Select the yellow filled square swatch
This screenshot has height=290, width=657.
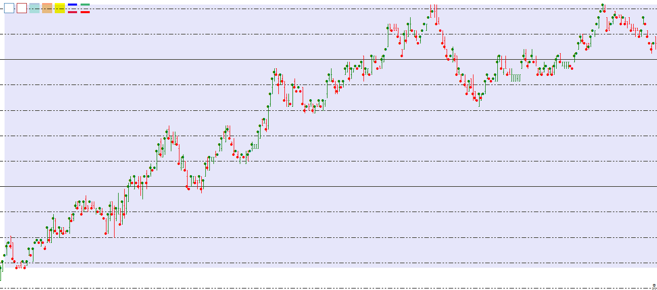60,8
